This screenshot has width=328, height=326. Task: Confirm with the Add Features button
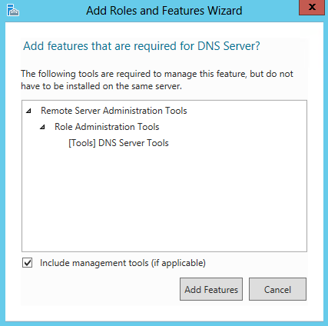point(211,289)
